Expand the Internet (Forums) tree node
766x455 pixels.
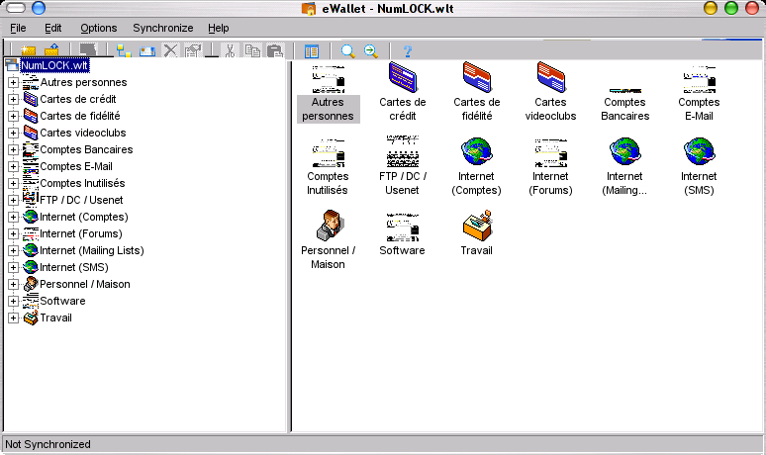(x=14, y=233)
